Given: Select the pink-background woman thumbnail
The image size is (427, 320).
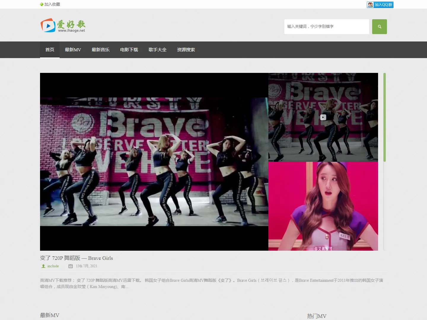Looking at the screenshot, I should click(323, 206).
